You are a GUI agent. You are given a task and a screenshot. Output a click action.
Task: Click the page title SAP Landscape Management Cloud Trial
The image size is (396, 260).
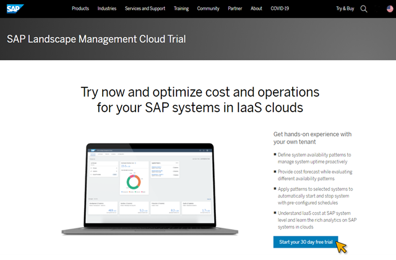(x=97, y=39)
